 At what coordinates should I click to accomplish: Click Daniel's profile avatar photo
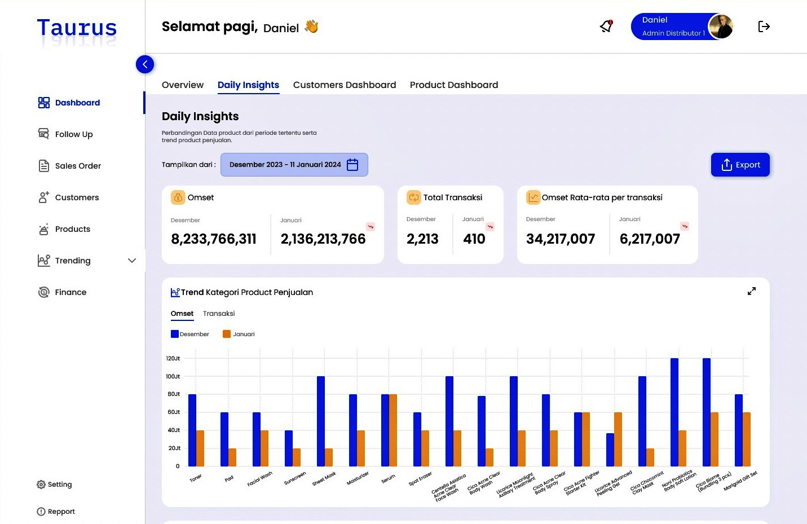pos(720,27)
